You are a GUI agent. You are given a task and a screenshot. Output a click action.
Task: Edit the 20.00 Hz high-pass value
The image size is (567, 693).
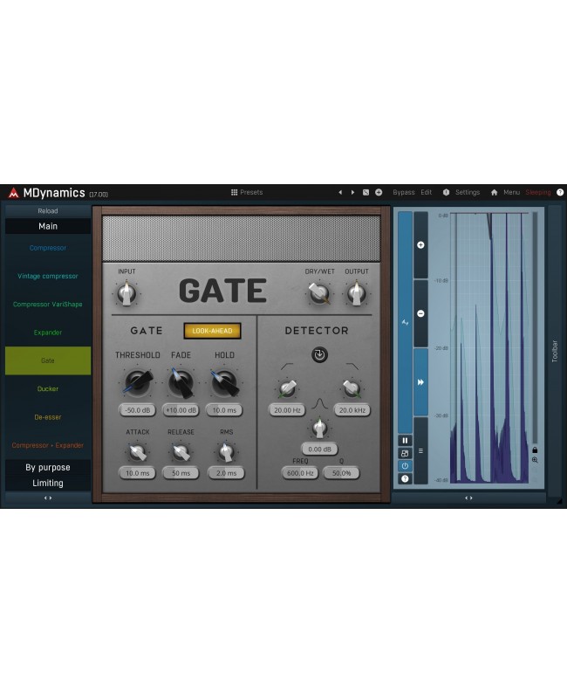(287, 410)
